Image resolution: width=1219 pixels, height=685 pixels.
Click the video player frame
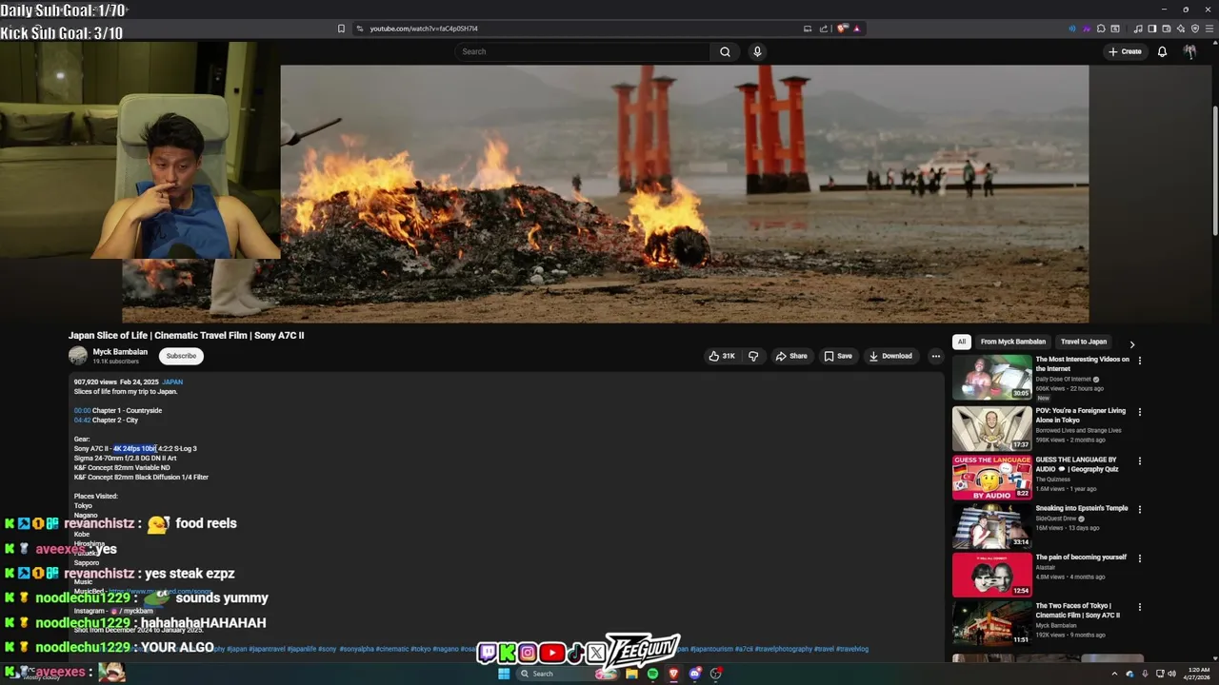pos(605,194)
